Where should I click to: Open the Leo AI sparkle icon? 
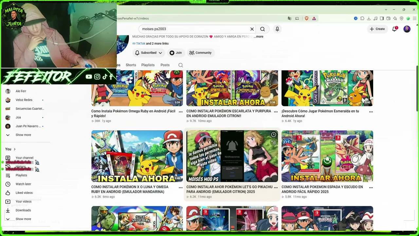point(395,18)
